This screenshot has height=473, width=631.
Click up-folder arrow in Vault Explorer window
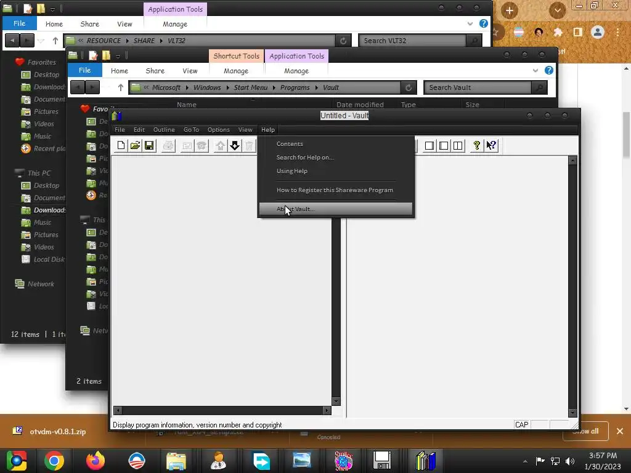coord(120,87)
